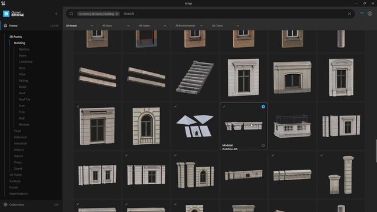The height and width of the screenshot is (212, 377).
Task: Select the Food category
Action: (17, 131)
